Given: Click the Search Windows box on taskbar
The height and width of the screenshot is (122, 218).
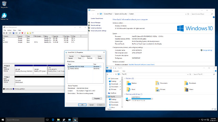Looking at the screenshot, I should click(25, 120).
